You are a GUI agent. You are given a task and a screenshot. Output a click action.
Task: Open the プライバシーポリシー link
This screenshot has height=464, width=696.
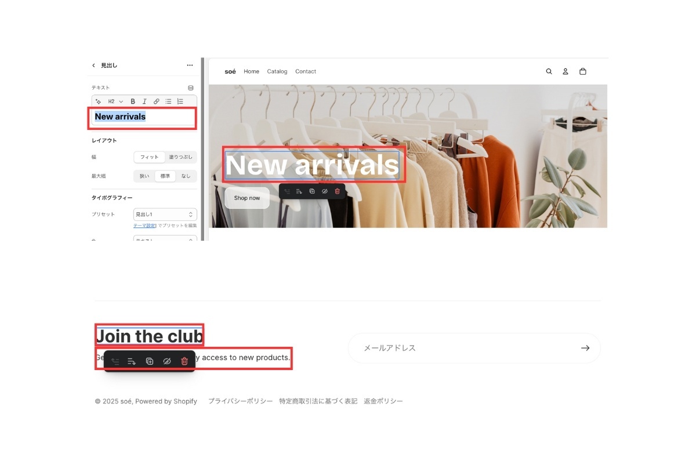(241, 401)
